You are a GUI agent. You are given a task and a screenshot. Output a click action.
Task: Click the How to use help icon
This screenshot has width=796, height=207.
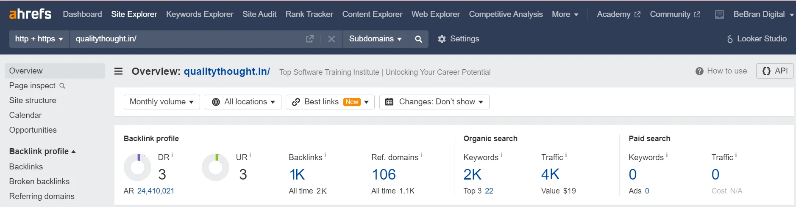coord(699,71)
